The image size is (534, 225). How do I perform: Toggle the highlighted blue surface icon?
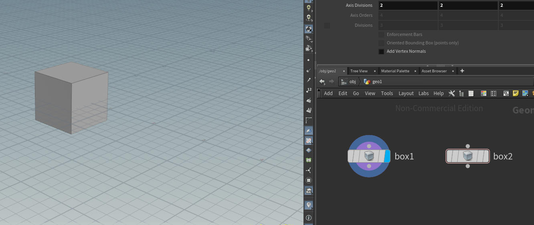click(308, 131)
